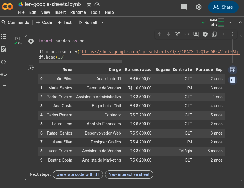This screenshot has height=188, width=244.
Task: Show chart suggestions for the dataframe output
Action: pos(233,80)
